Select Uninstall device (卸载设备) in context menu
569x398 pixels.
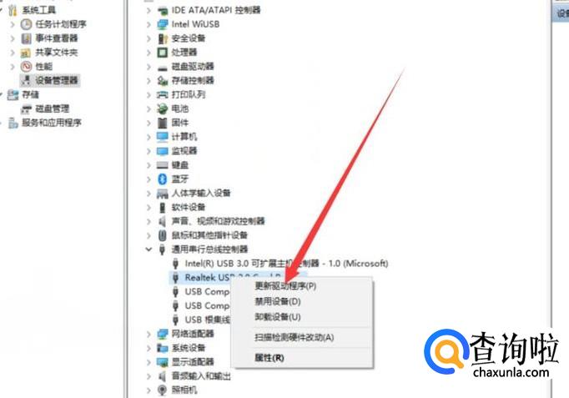278,317
